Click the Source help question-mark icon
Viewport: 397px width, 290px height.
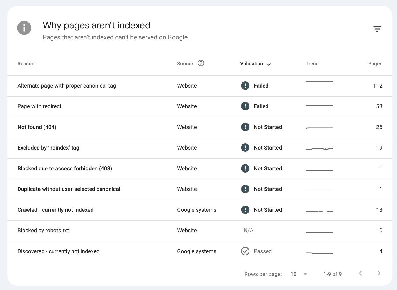[x=201, y=63]
